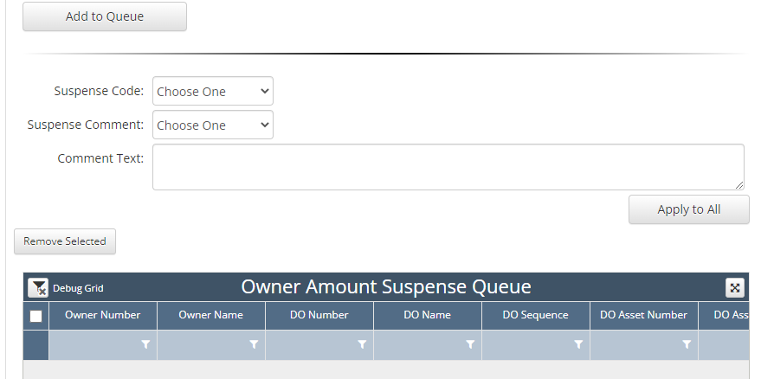Click inside the Comment Text box
This screenshot has width=774, height=379.
[448, 167]
